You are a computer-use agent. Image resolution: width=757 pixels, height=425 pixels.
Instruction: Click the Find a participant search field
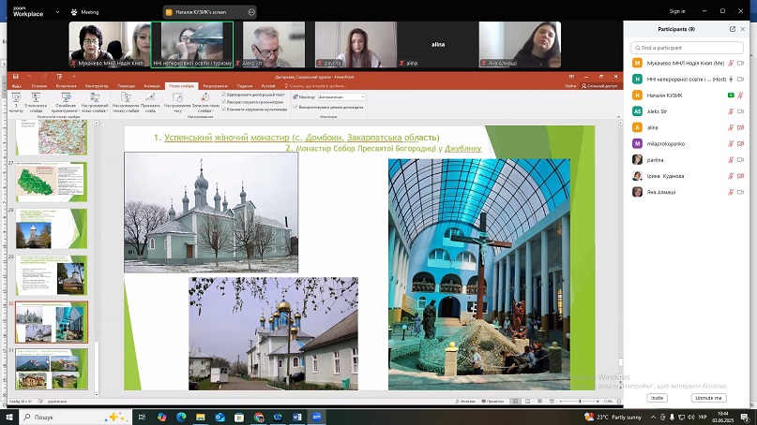(687, 48)
